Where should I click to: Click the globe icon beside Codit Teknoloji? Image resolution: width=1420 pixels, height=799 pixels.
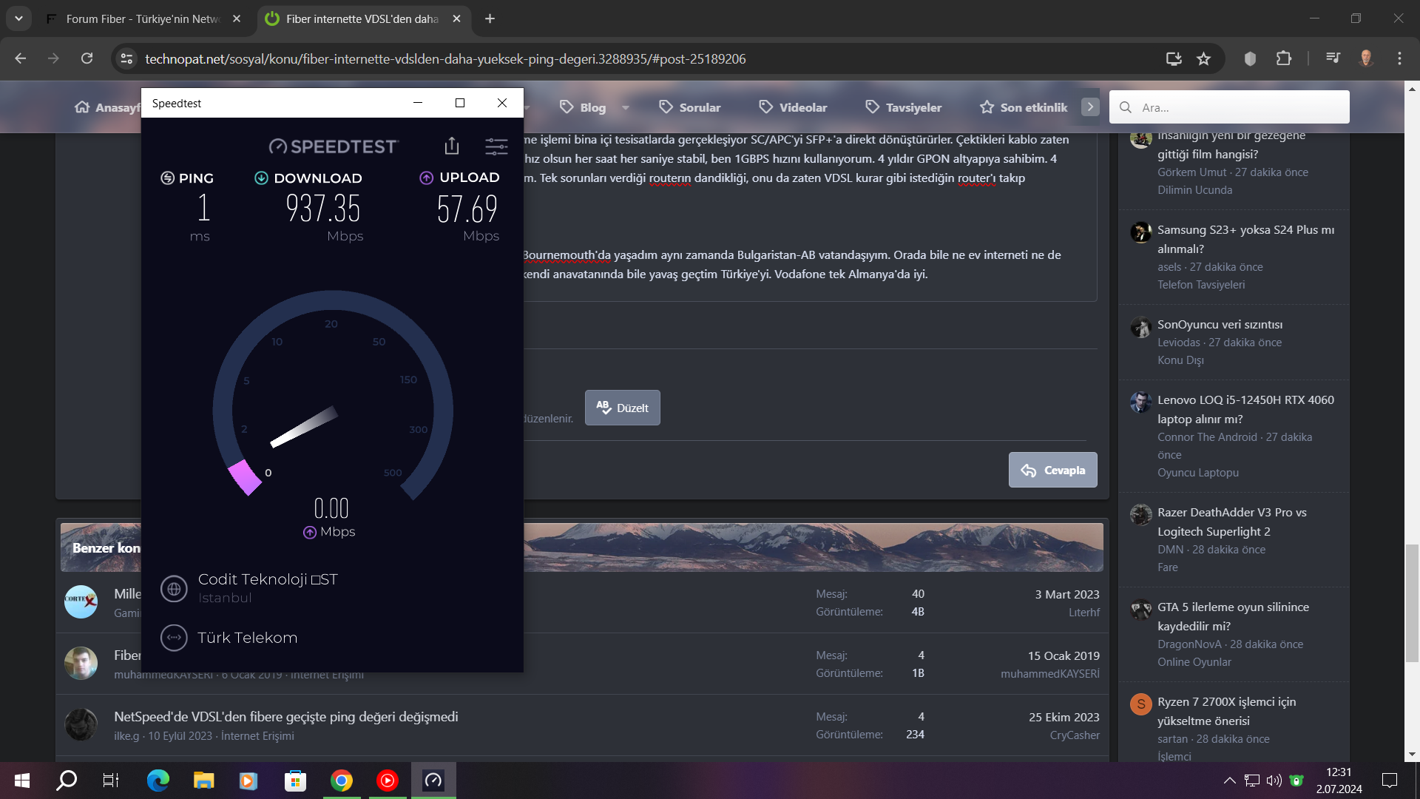(x=174, y=589)
